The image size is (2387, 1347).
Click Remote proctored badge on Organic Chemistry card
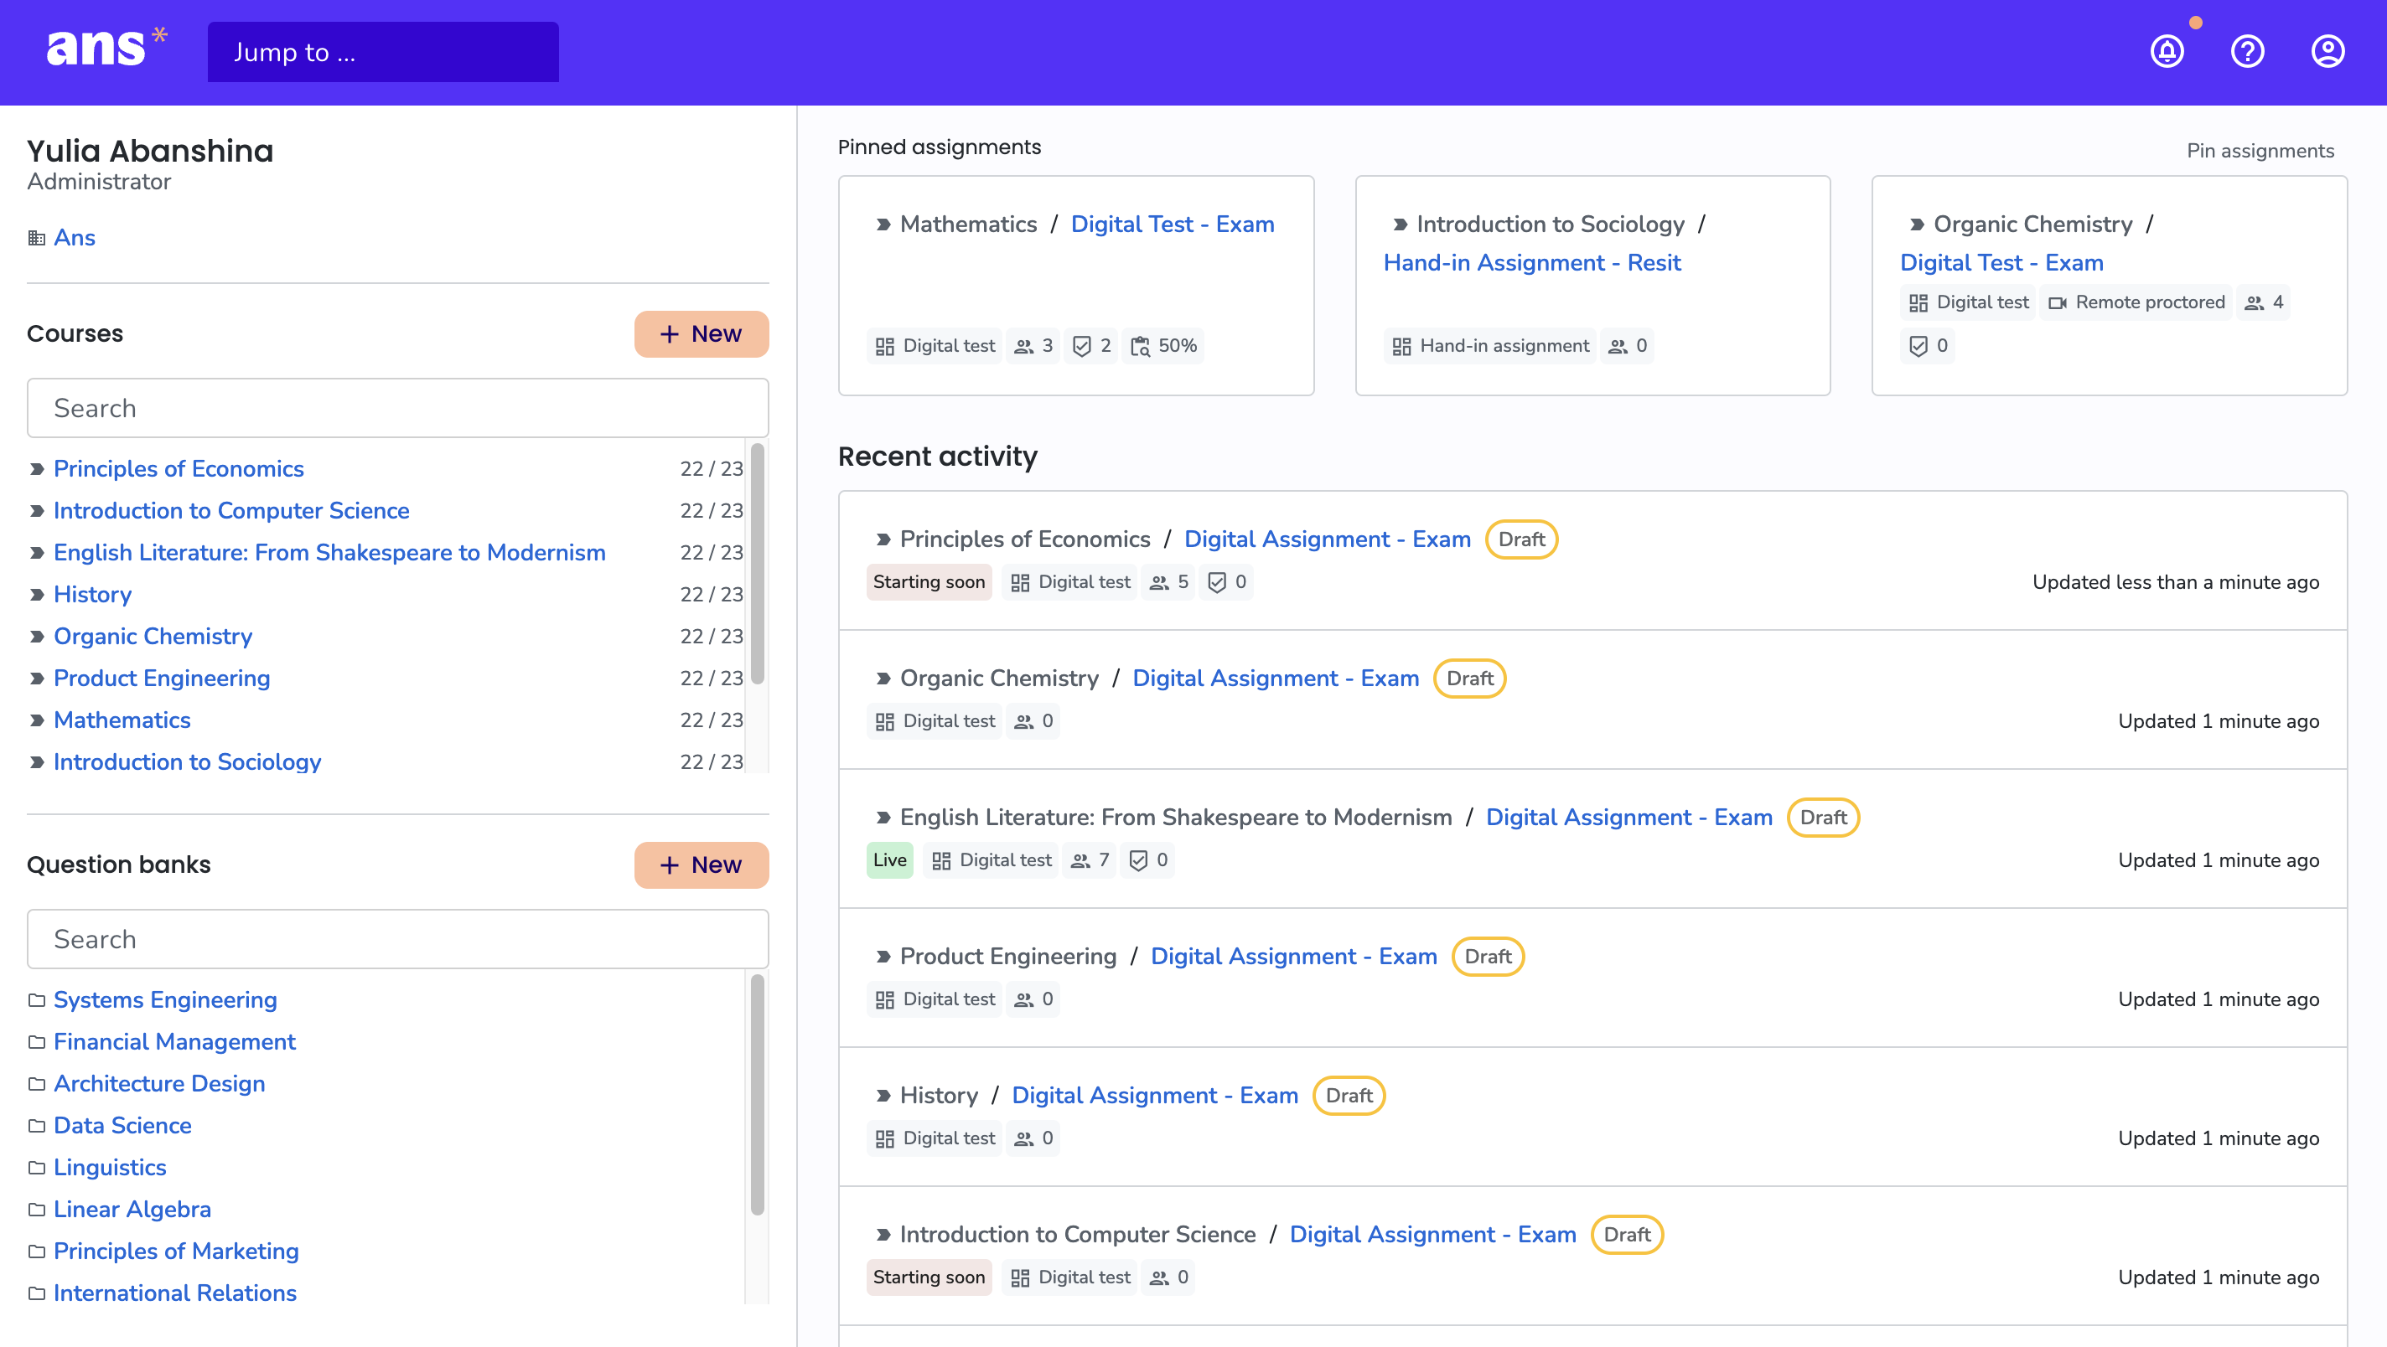2136,302
